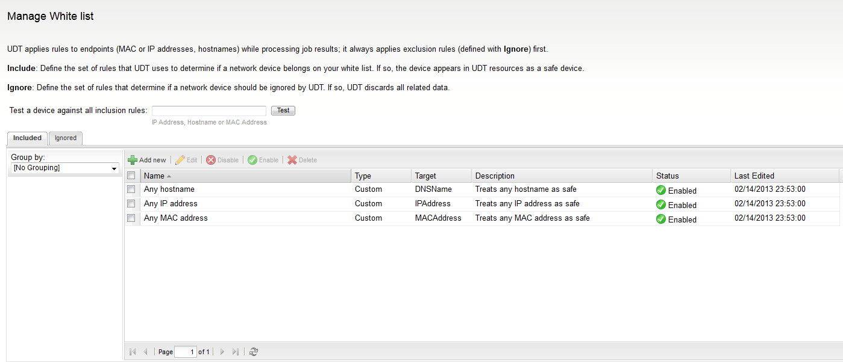The image size is (843, 362).
Task: Go to the previous page
Action: (145, 351)
